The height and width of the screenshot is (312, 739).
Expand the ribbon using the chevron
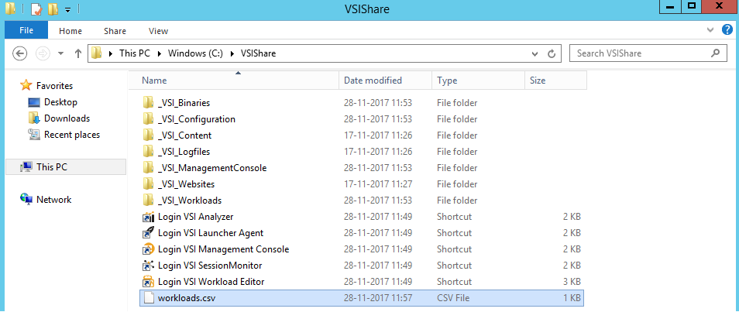(710, 30)
